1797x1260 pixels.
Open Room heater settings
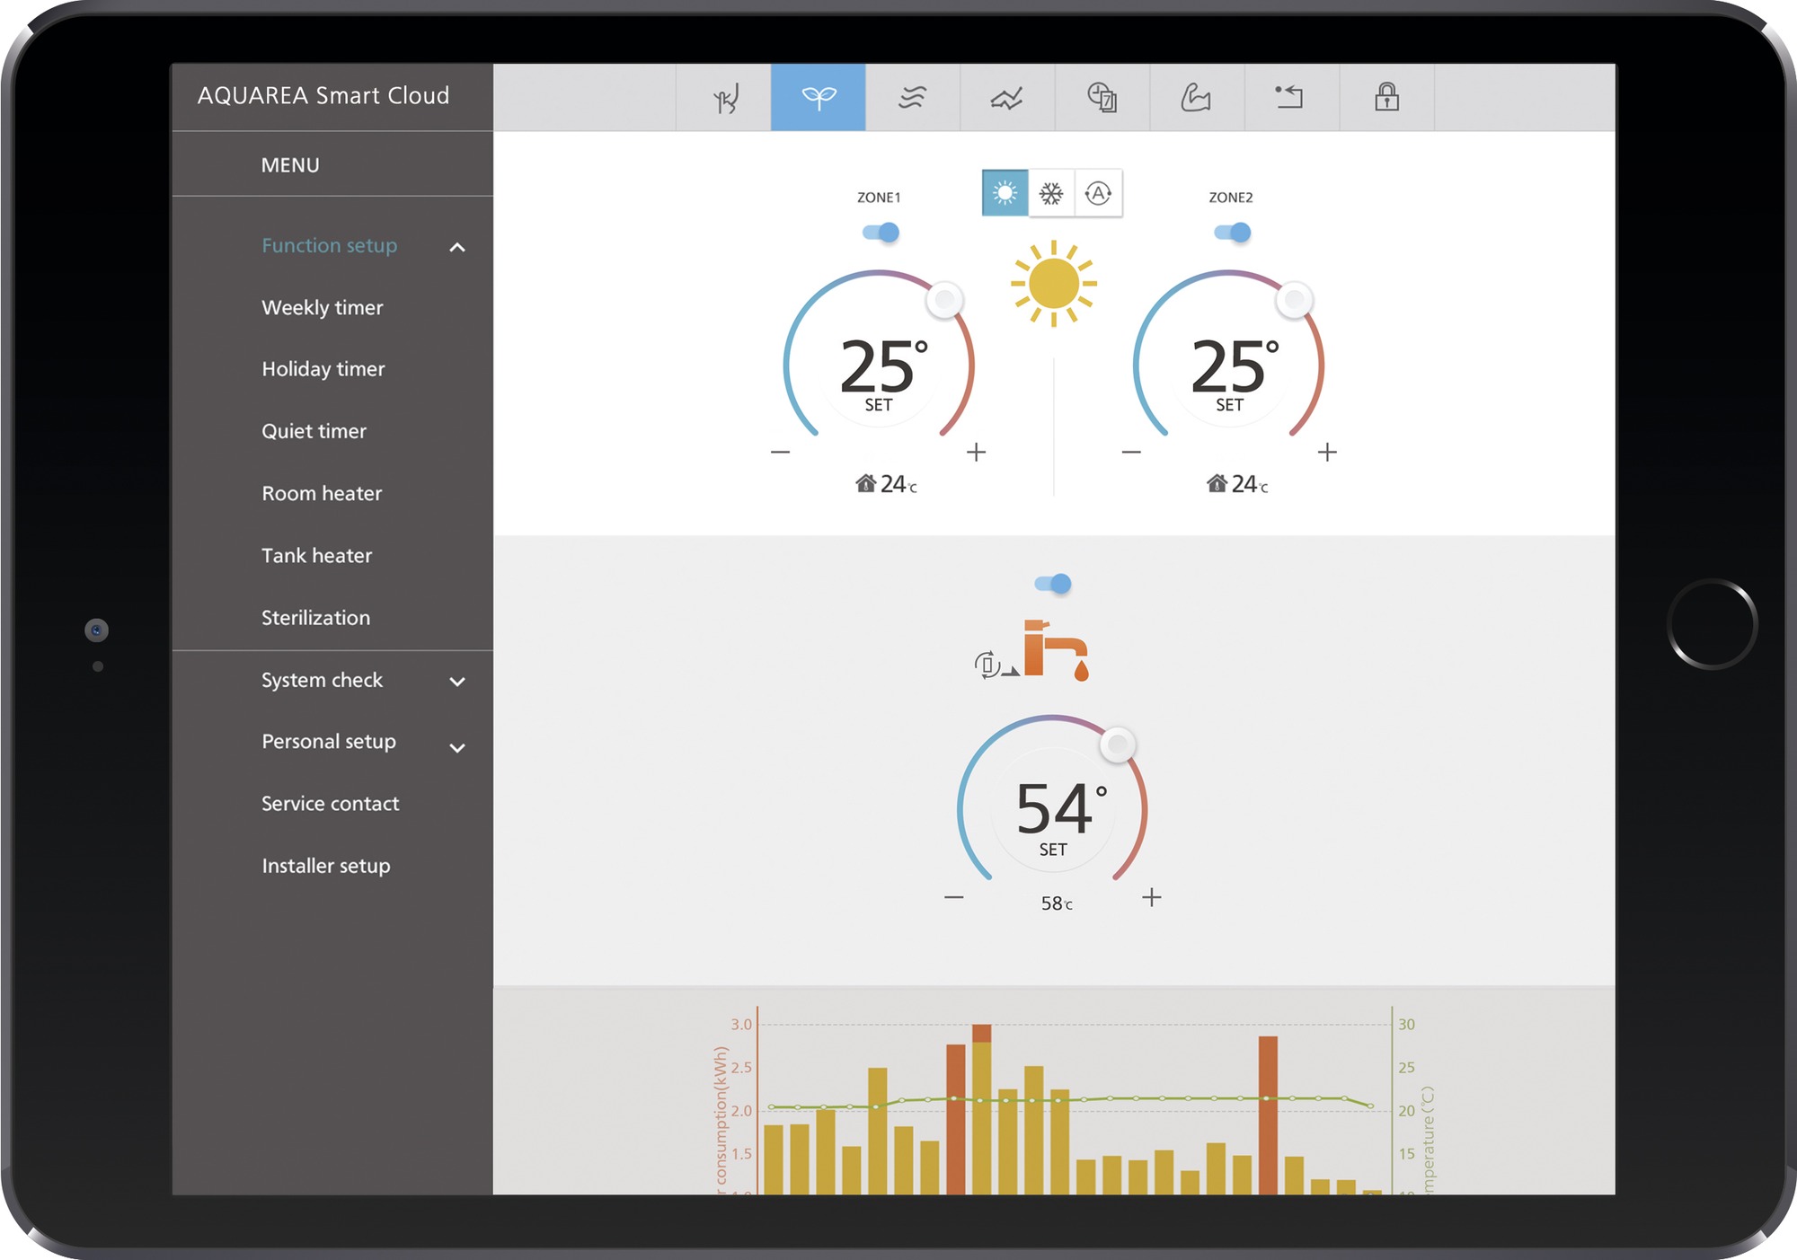[322, 493]
